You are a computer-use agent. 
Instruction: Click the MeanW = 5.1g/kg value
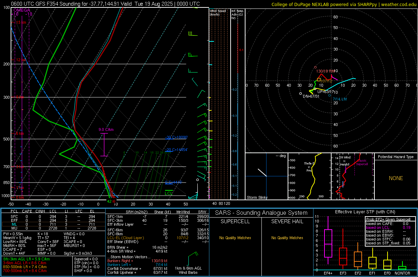17,238
